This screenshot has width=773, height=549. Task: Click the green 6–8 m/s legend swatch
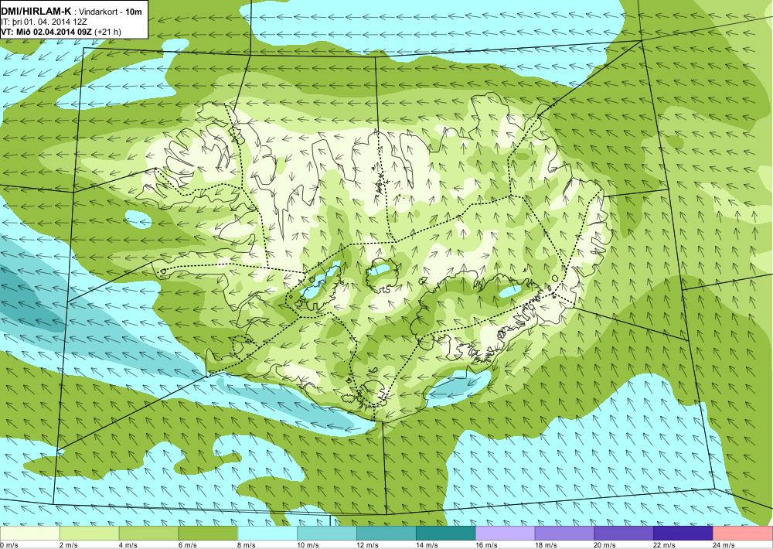(208, 534)
